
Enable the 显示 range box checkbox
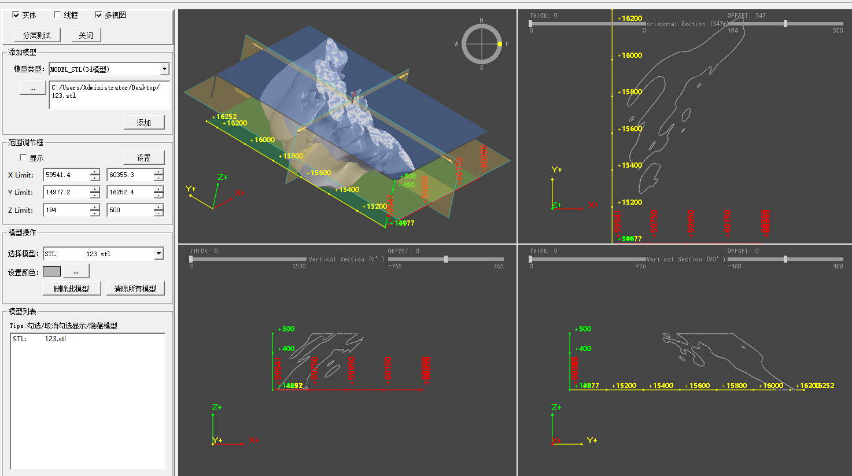(24, 158)
